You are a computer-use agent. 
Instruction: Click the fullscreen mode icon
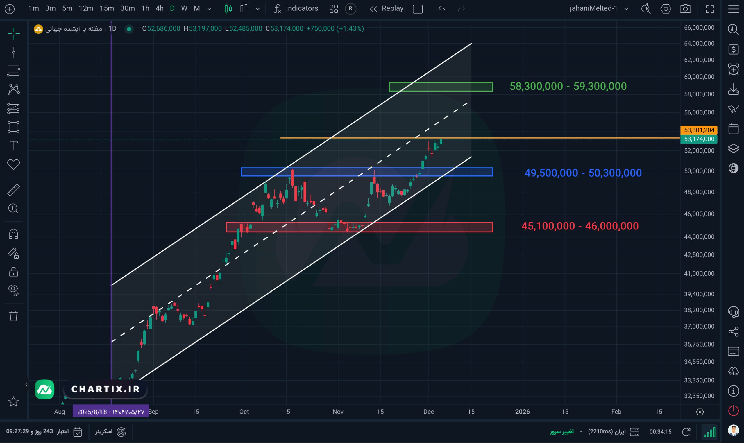(710, 9)
